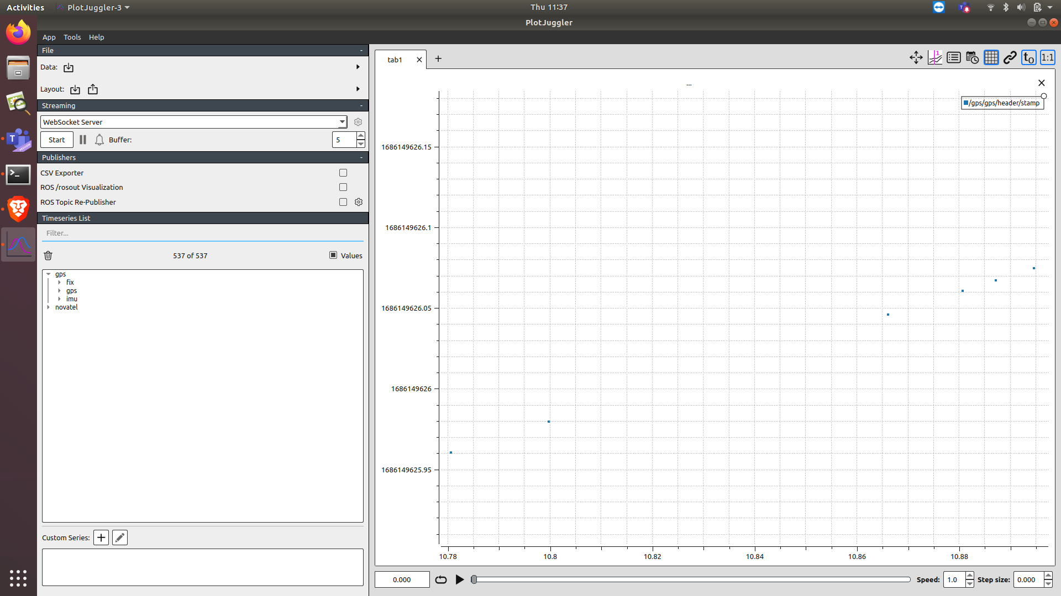Enable the t0 relative time display
This screenshot has width=1061, height=596.
pyautogui.click(x=1028, y=57)
